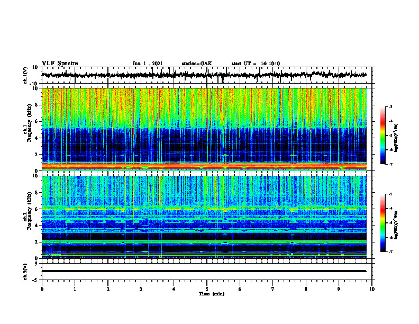The width and height of the screenshot is (419, 324).
Task: Select the "start UT = 14:10:0" text
Action: [256, 64]
